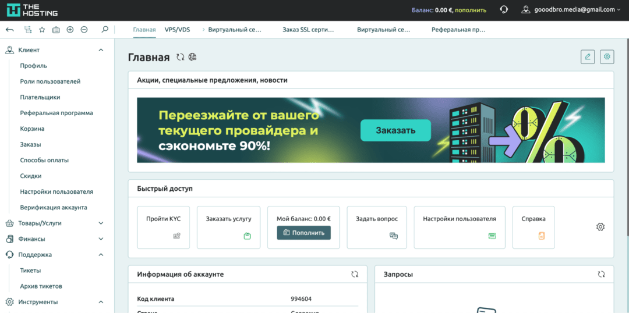Open Плательщики in sidebar

pos(40,97)
